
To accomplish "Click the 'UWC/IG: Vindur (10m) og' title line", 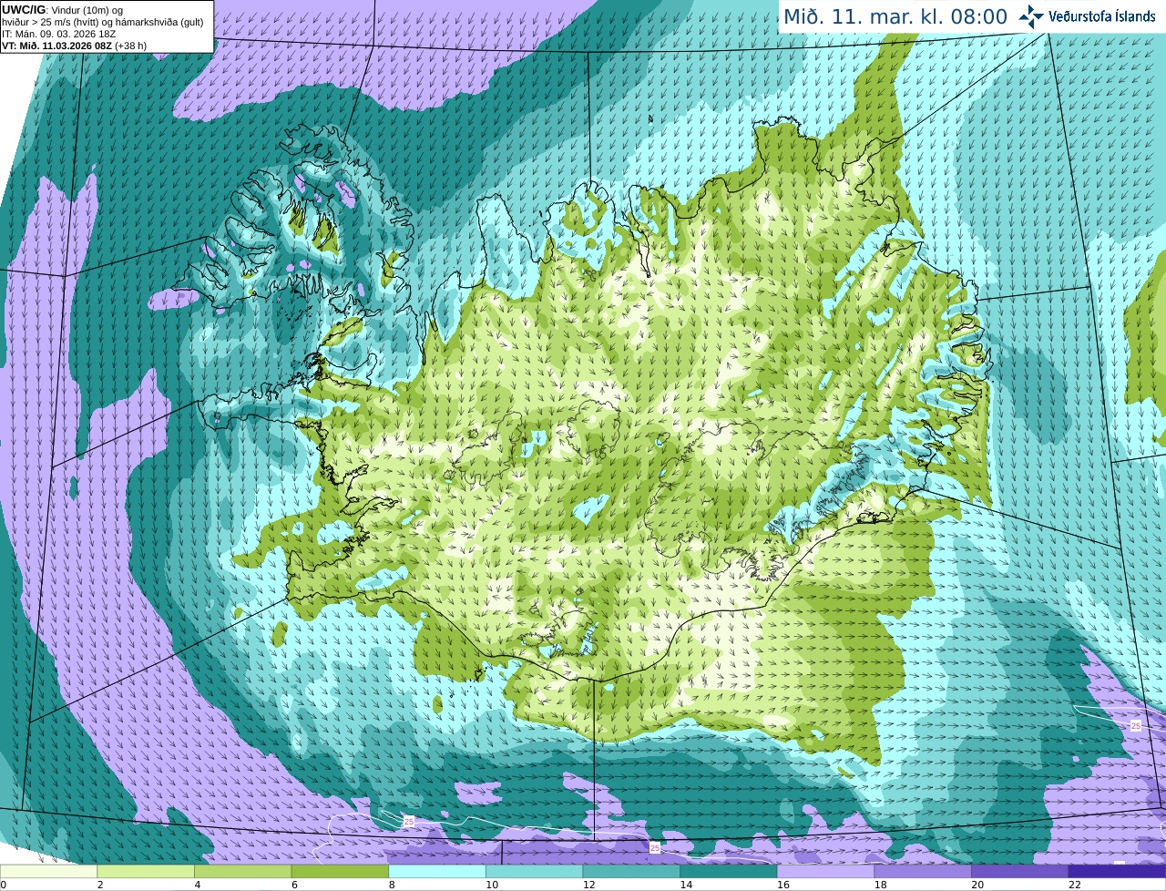I will 62,10.
